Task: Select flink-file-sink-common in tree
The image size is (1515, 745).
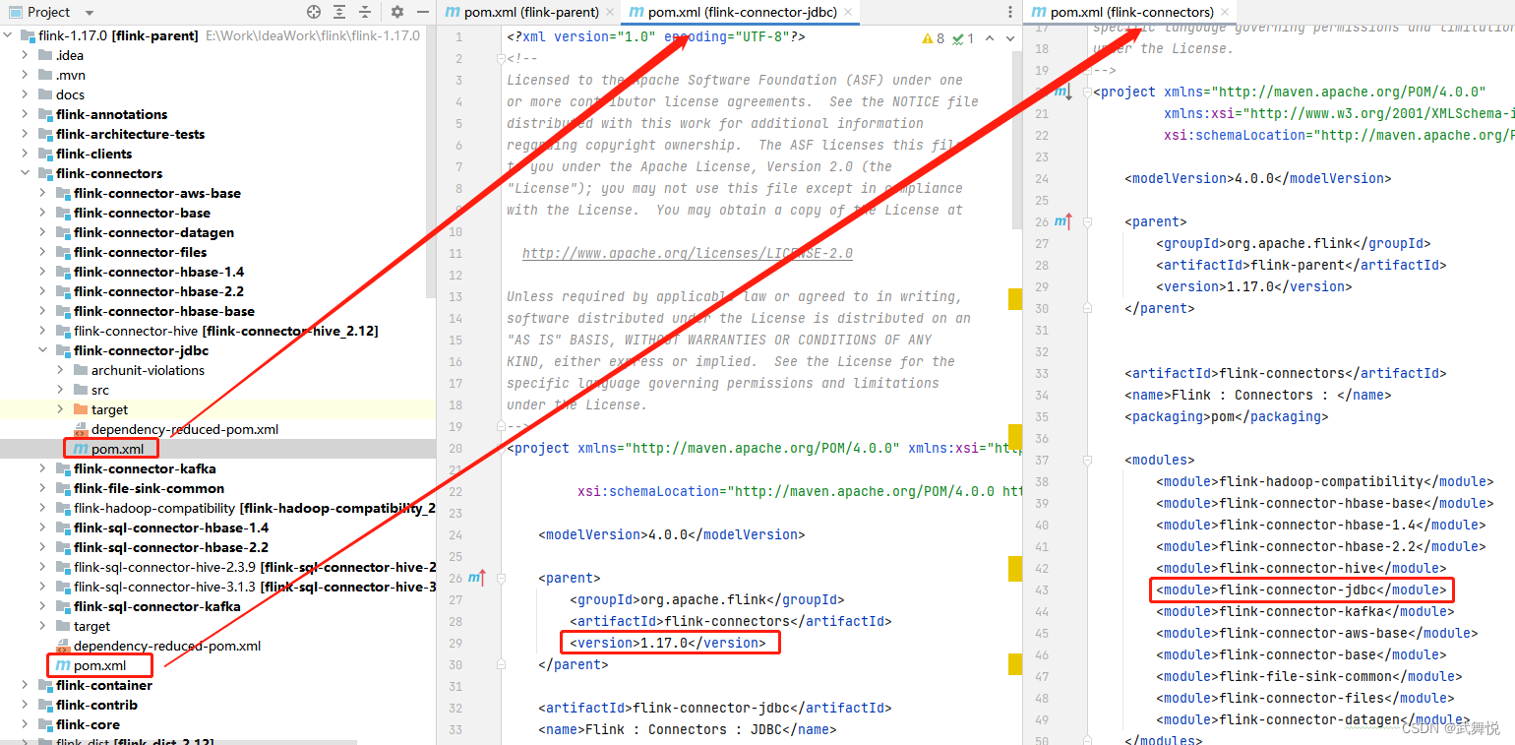Action: (149, 488)
